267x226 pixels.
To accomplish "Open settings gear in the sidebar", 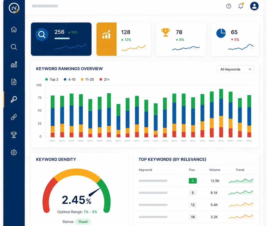I will (14, 152).
